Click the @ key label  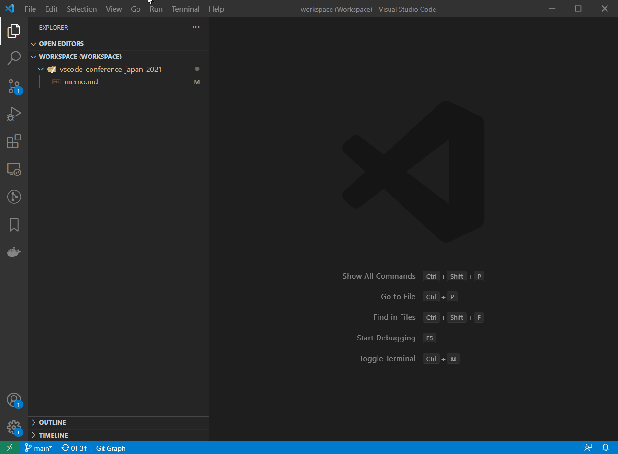click(453, 359)
